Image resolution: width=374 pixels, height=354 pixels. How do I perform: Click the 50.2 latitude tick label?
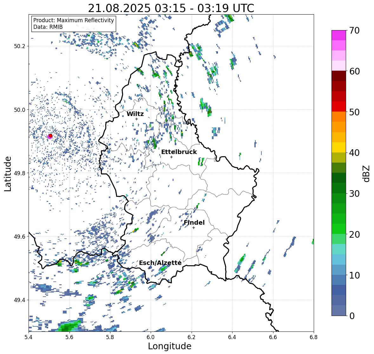[20, 46]
